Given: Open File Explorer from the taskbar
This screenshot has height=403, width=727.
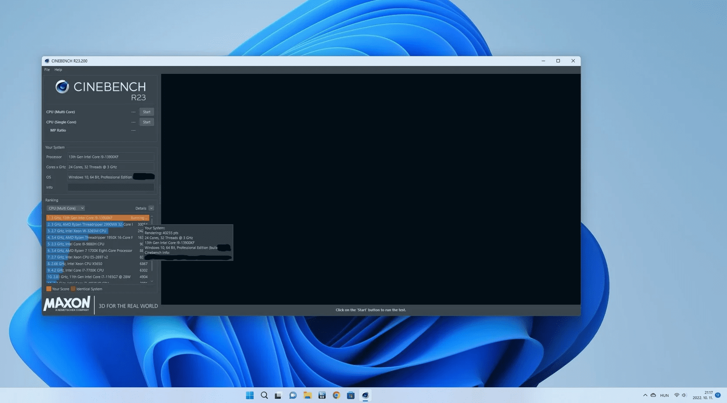Looking at the screenshot, I should [307, 395].
